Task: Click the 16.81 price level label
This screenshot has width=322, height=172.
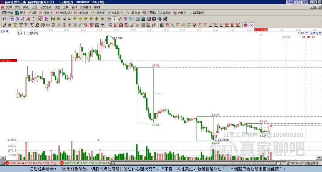Action: pos(156,66)
